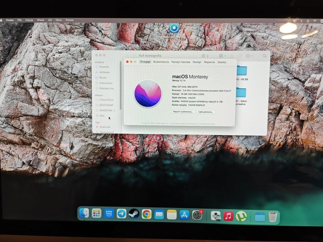Switch to the Wsparcie tab
Image resolution: width=323 pixels, height=242 pixels.
[x=209, y=62]
